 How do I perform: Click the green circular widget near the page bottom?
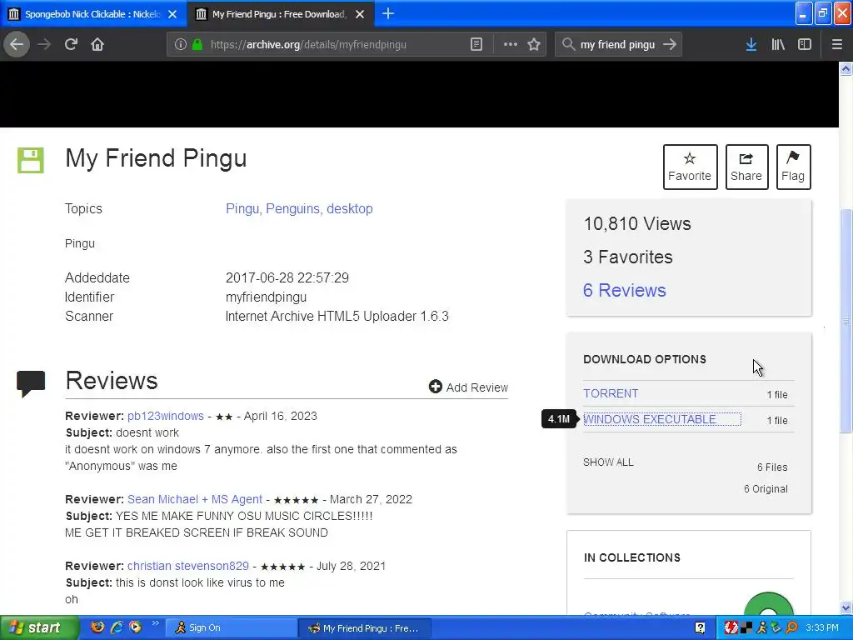(768, 604)
